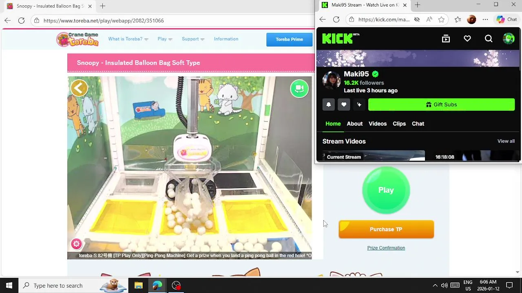The height and width of the screenshot is (293, 522).
Task: Click the ENG US language indicator
Action: (468, 285)
